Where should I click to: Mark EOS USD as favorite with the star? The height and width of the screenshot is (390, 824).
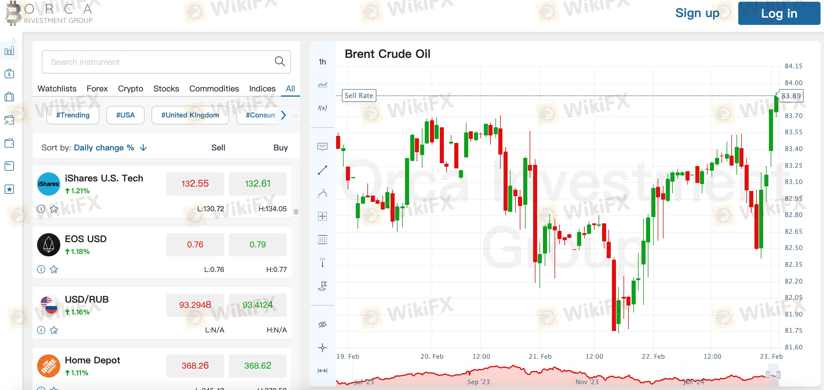tap(54, 269)
